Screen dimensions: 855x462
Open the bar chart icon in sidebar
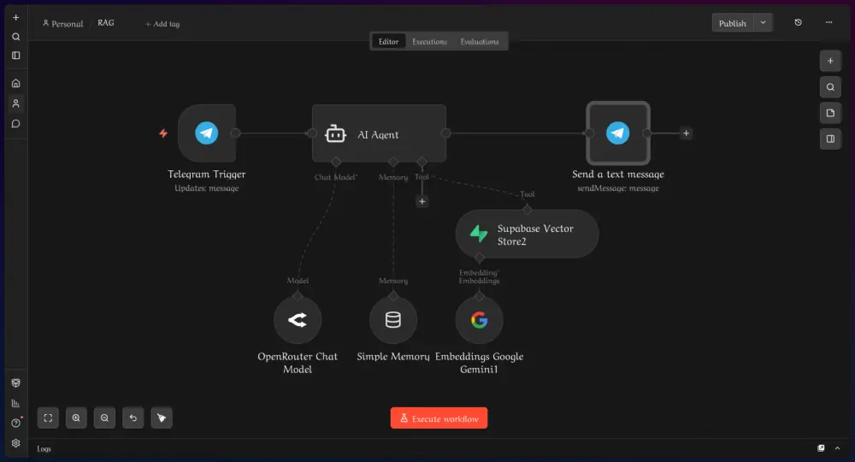tap(15, 403)
